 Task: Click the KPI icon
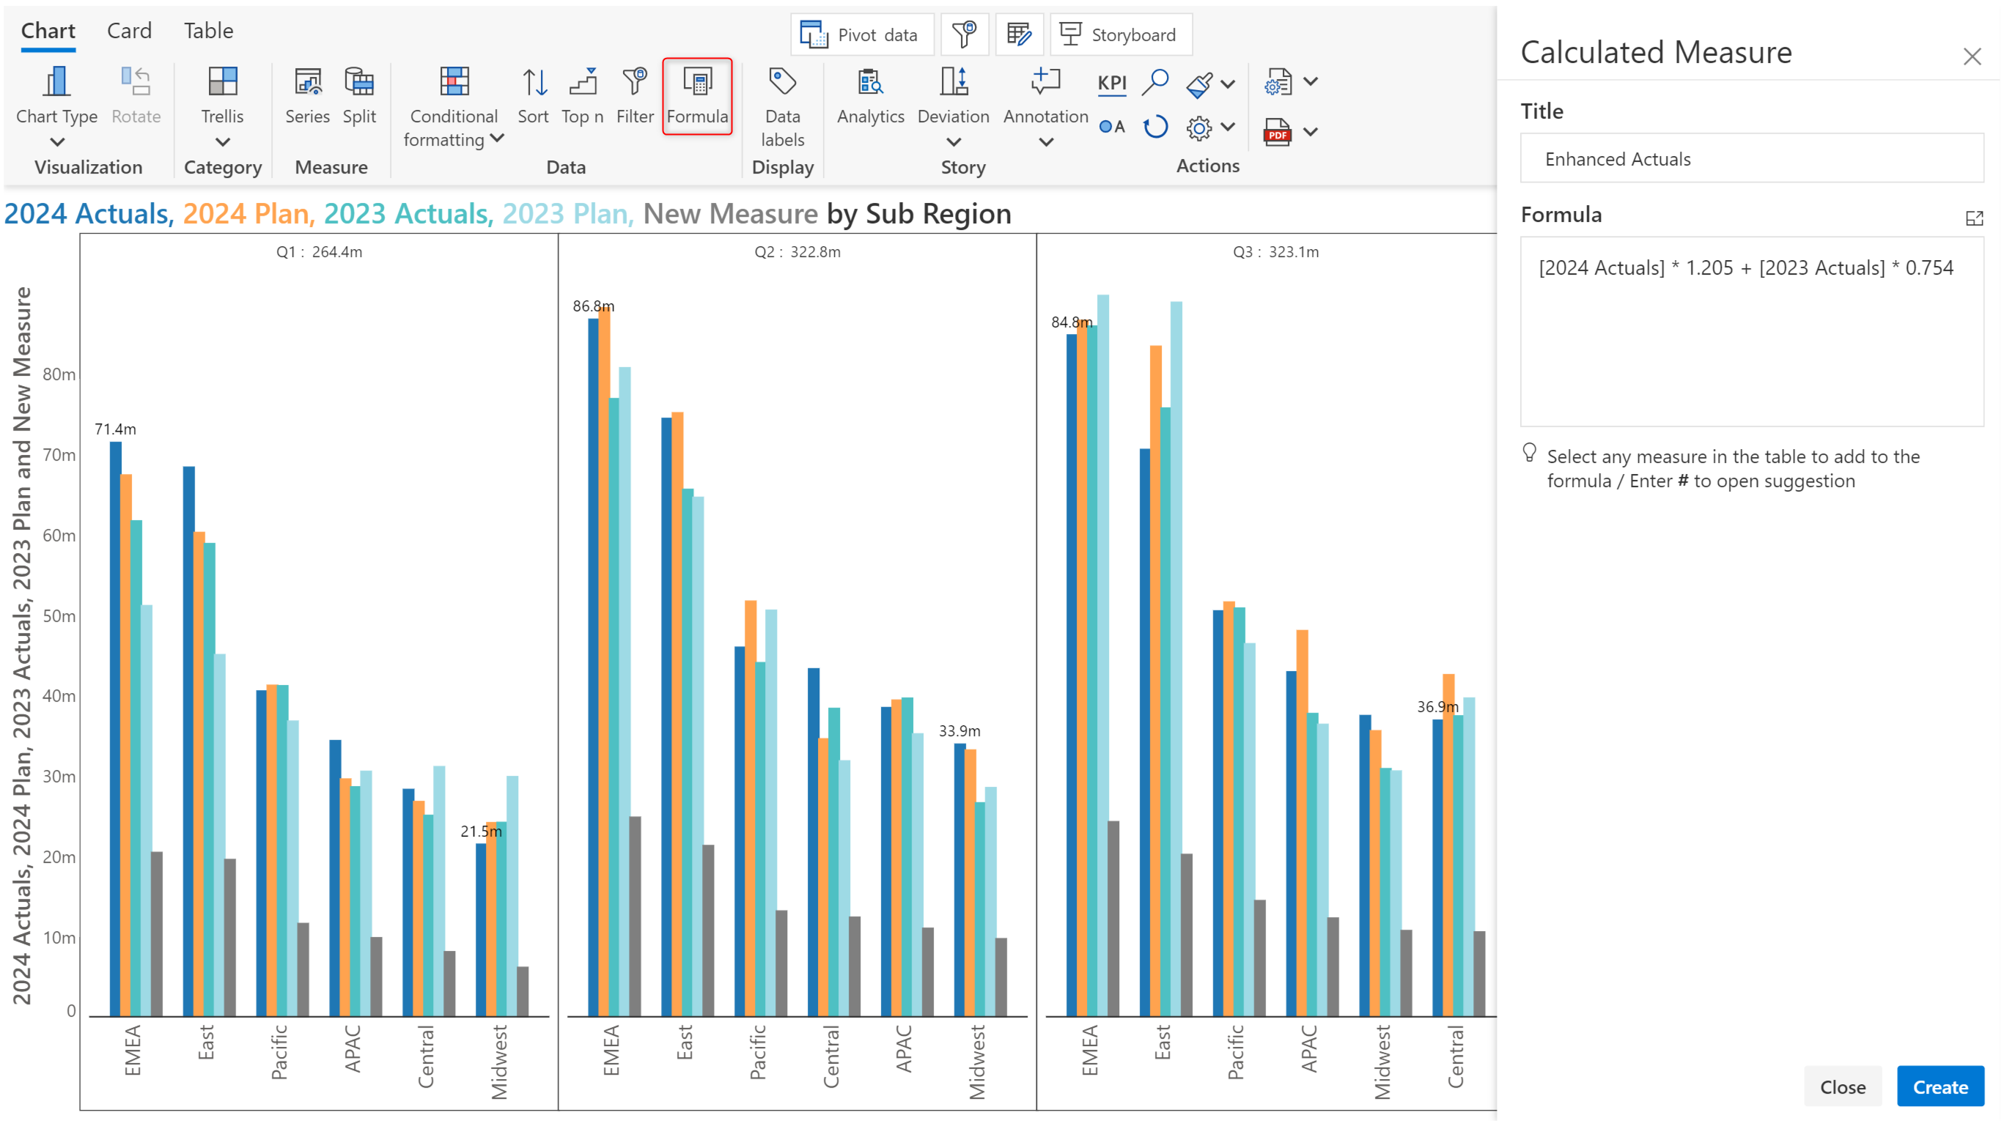pyautogui.click(x=1112, y=83)
